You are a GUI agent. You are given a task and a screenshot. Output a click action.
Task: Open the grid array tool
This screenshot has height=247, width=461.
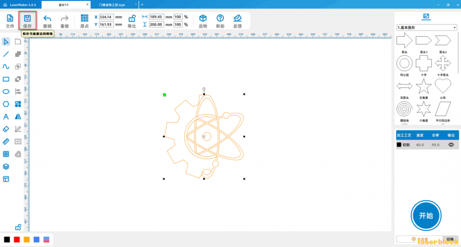pos(6,154)
